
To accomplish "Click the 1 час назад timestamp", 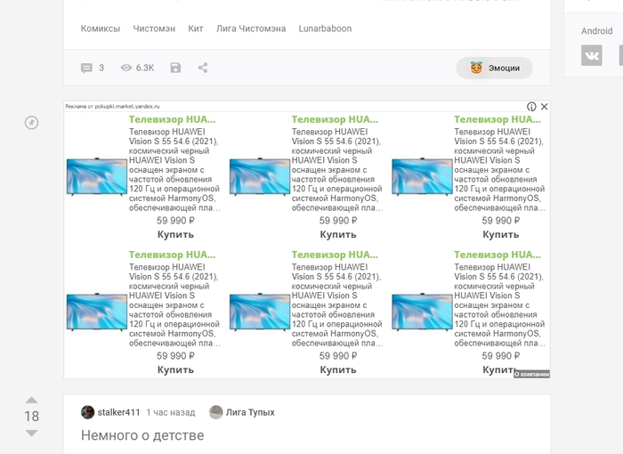I will click(x=171, y=413).
